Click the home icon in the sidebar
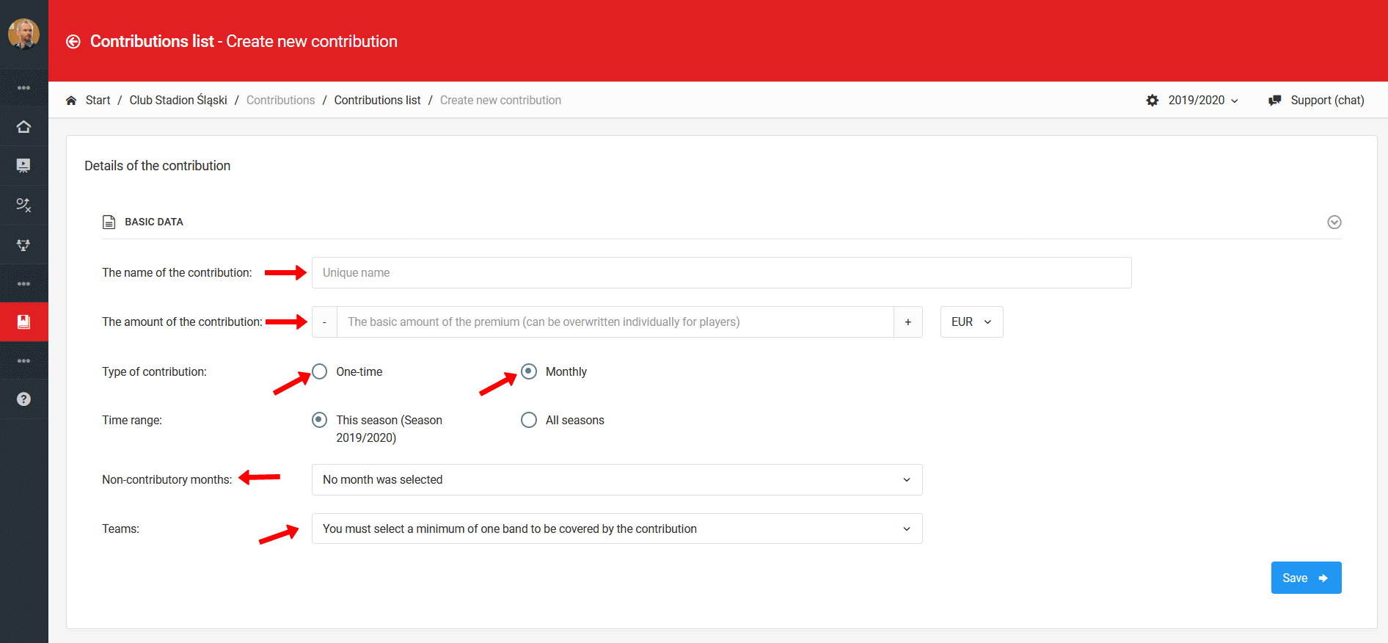The width and height of the screenshot is (1388, 643). pyautogui.click(x=23, y=127)
